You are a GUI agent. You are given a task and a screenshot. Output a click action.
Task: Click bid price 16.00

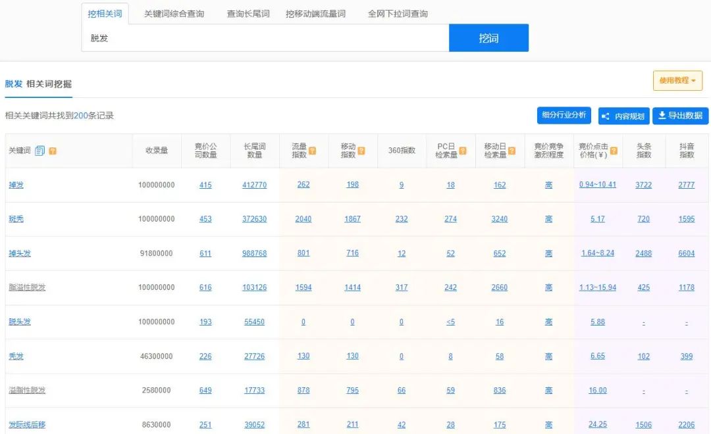(598, 390)
